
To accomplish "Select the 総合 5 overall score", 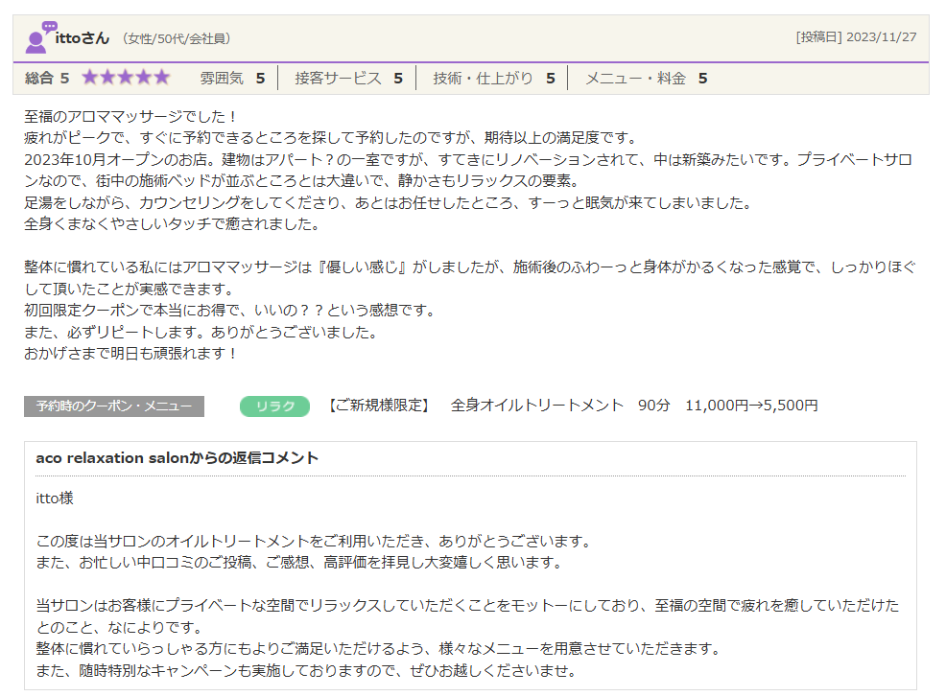I will click(x=47, y=79).
